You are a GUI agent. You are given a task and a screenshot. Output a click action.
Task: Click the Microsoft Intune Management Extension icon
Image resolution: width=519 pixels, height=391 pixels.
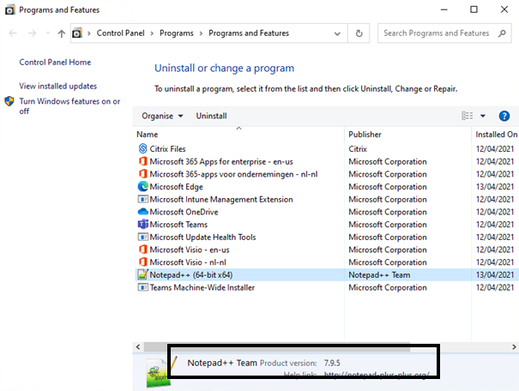142,199
